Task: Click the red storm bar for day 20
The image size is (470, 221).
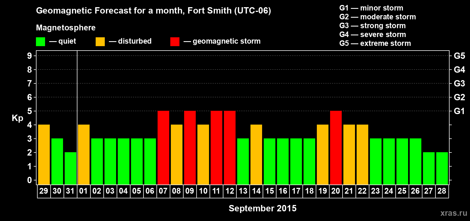Action: (x=336, y=148)
